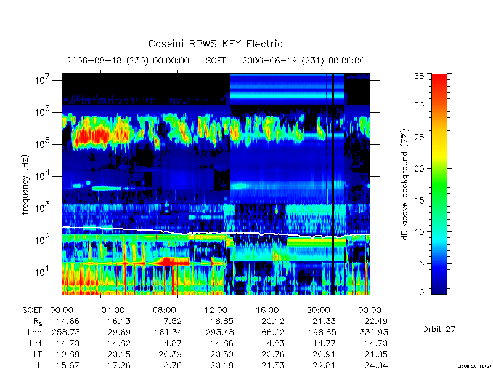
Task: Click the start date '2006-08-18 (230) 00:00:00'
Action: (128, 60)
